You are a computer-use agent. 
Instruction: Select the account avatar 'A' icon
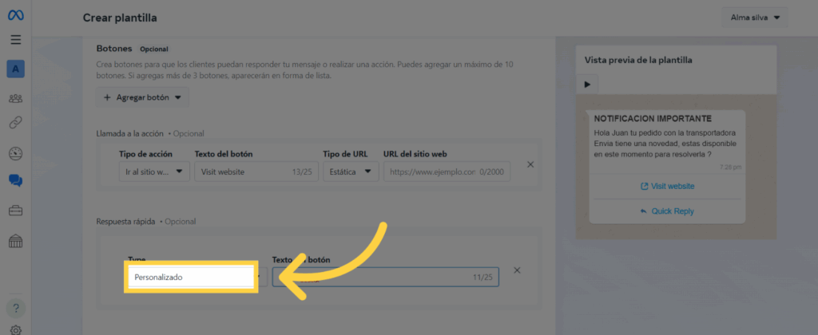pos(16,69)
